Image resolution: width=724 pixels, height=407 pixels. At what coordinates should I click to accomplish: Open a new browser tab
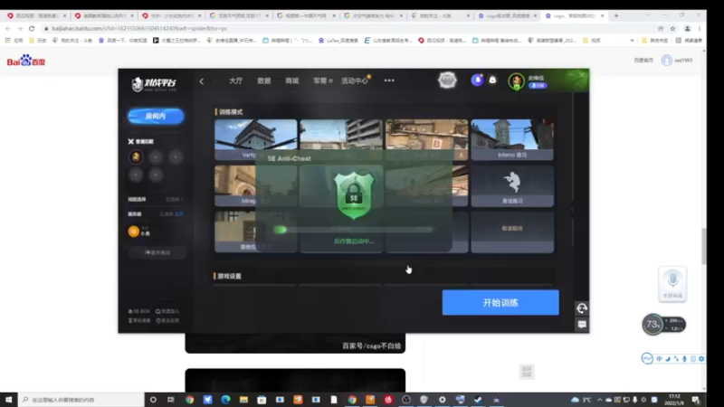(x=616, y=15)
